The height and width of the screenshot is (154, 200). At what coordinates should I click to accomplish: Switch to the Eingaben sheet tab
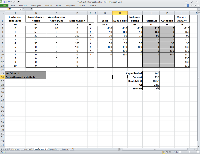point(15,149)
